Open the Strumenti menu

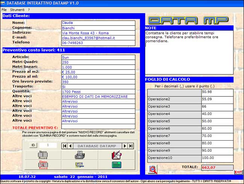17,9
